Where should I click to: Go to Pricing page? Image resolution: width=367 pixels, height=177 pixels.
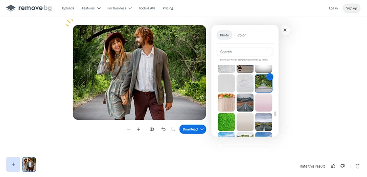pyautogui.click(x=168, y=8)
